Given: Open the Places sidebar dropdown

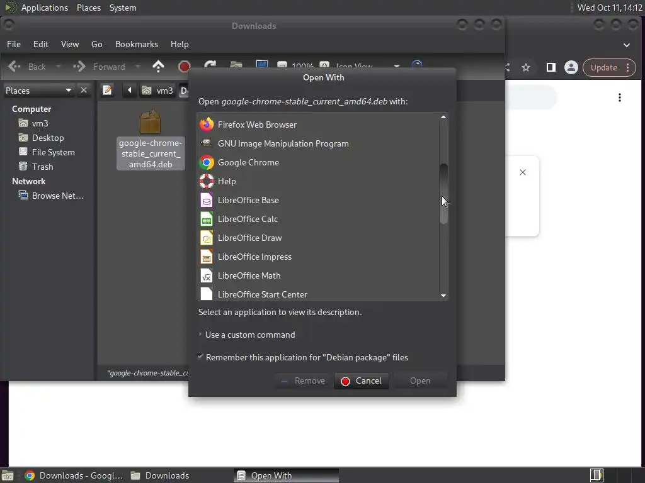Looking at the screenshot, I should click(68, 90).
